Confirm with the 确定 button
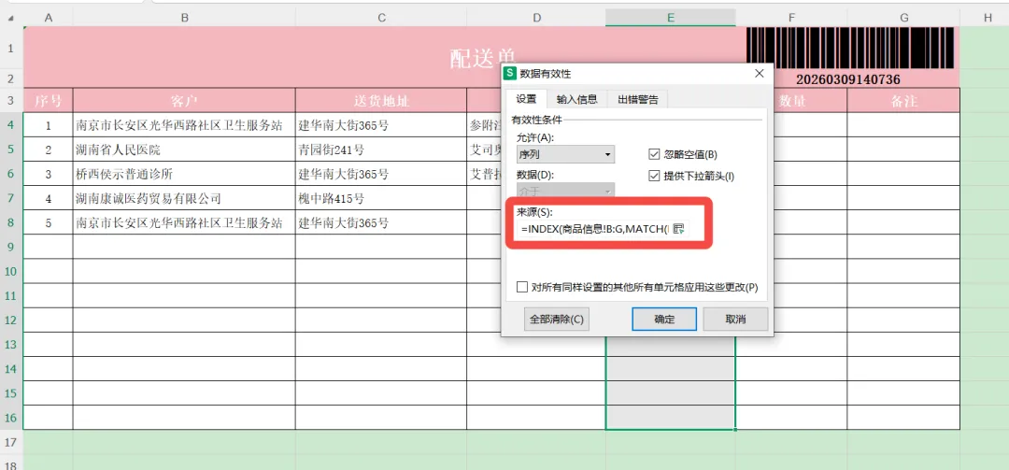Viewport: 1009px width, 470px height. click(664, 320)
